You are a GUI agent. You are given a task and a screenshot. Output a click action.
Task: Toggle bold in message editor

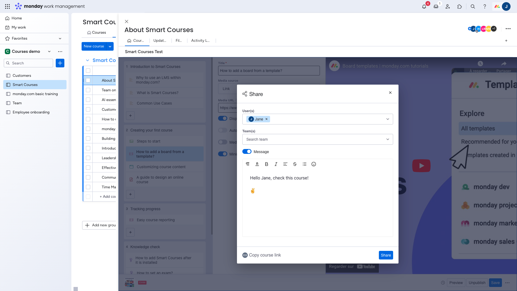267,164
